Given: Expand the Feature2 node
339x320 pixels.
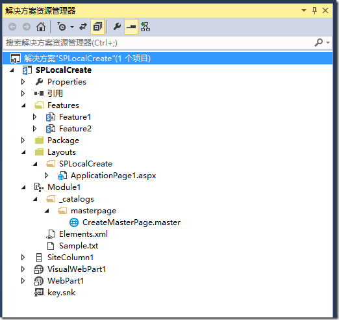Looking at the screenshot, I should 34,129.
